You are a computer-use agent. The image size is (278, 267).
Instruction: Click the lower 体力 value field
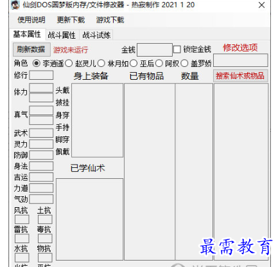pos(41,97)
